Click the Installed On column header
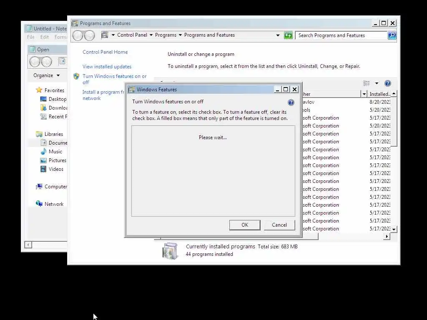This screenshot has width=427, height=320. pos(379,94)
